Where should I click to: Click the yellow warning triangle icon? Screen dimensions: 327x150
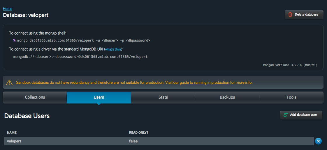tap(9, 83)
